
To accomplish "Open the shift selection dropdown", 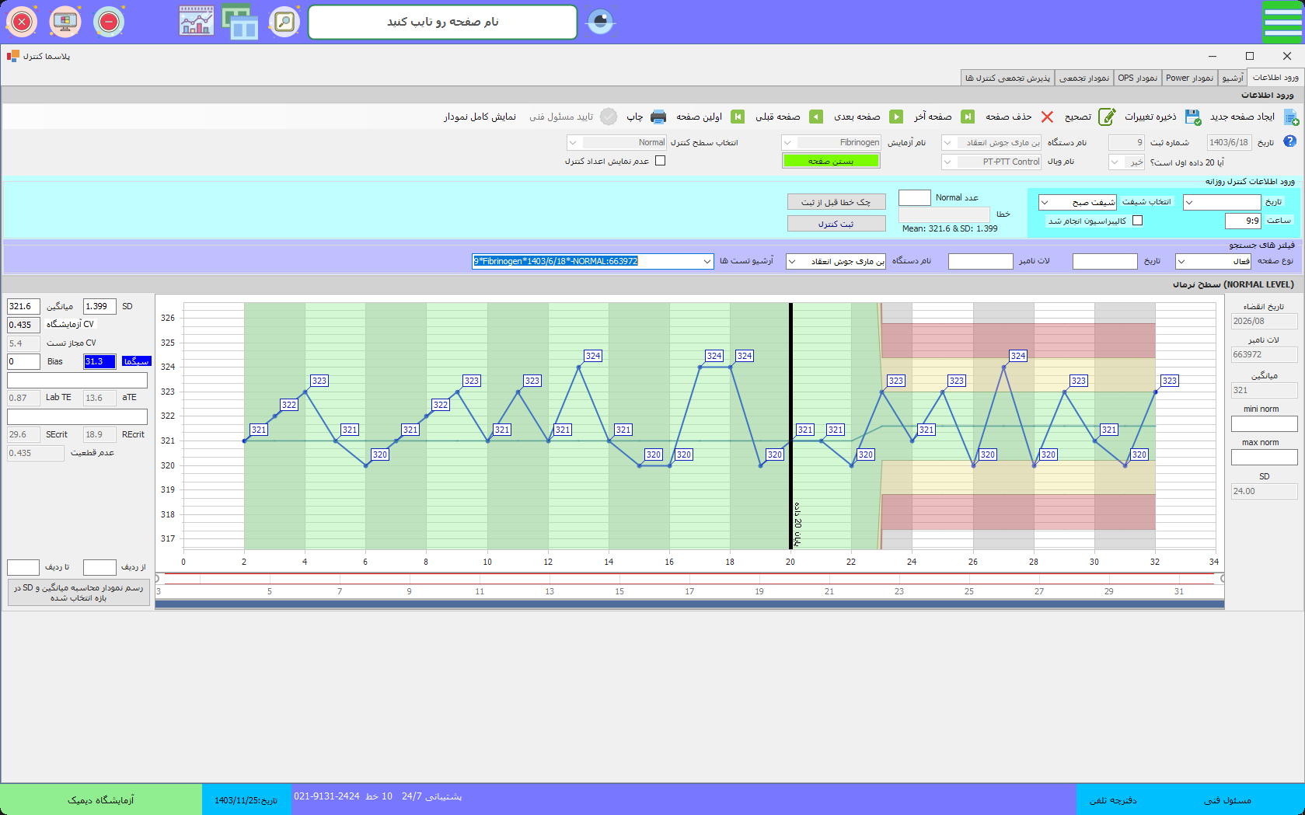I will [x=1045, y=202].
